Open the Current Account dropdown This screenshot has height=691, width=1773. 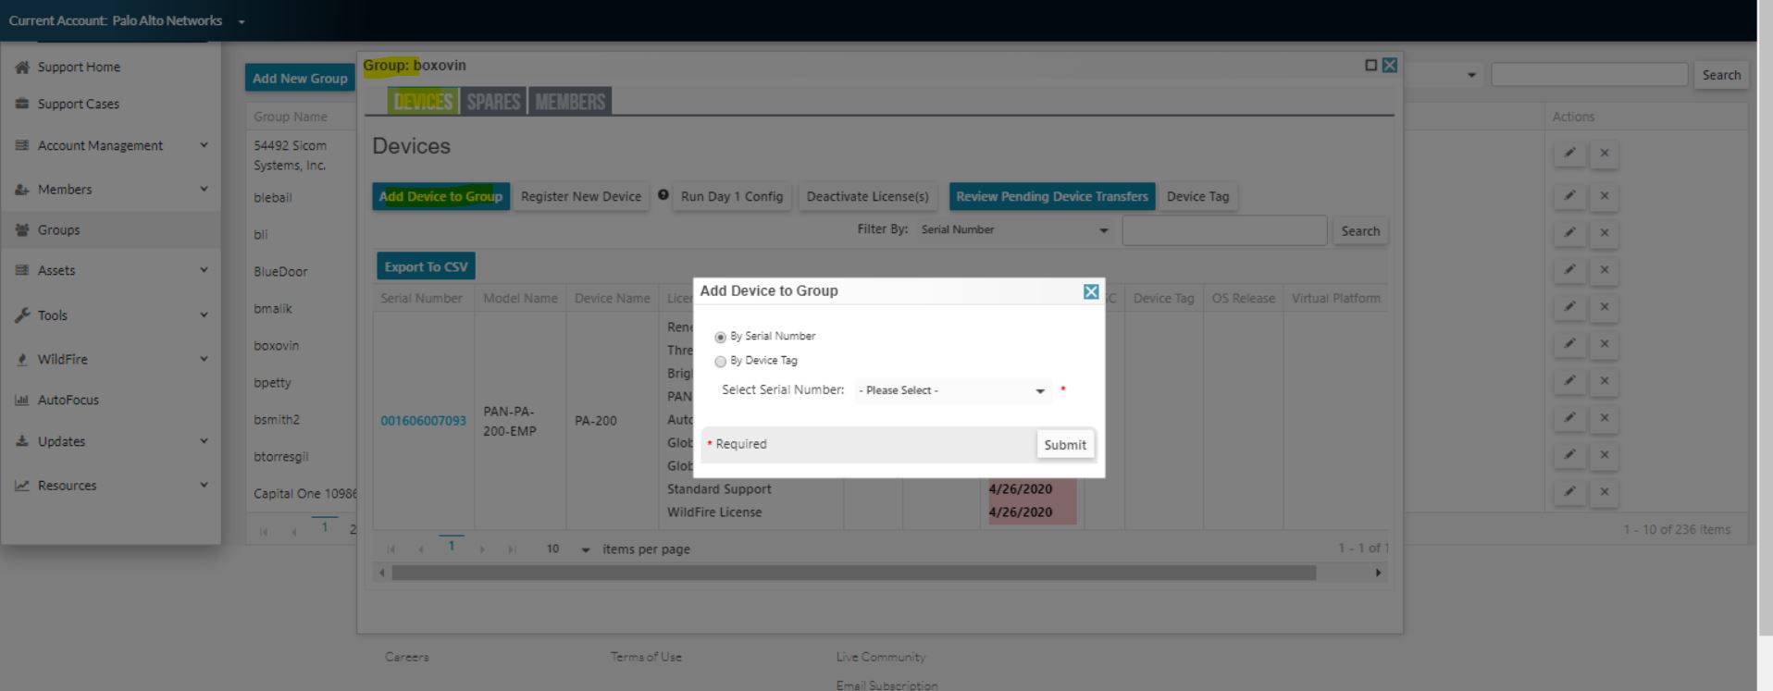click(x=242, y=21)
